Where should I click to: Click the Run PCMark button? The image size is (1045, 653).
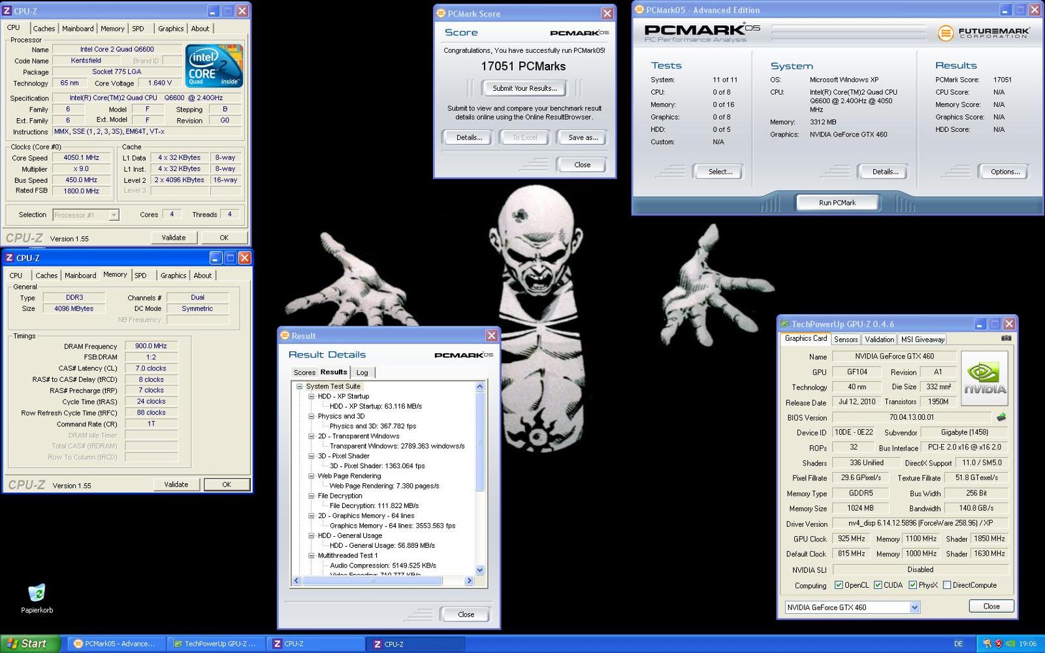837,203
